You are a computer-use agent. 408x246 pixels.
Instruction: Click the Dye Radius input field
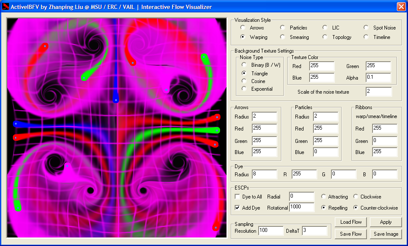point(264,175)
